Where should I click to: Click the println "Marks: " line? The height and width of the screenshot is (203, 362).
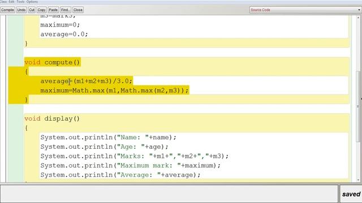tap(135, 156)
